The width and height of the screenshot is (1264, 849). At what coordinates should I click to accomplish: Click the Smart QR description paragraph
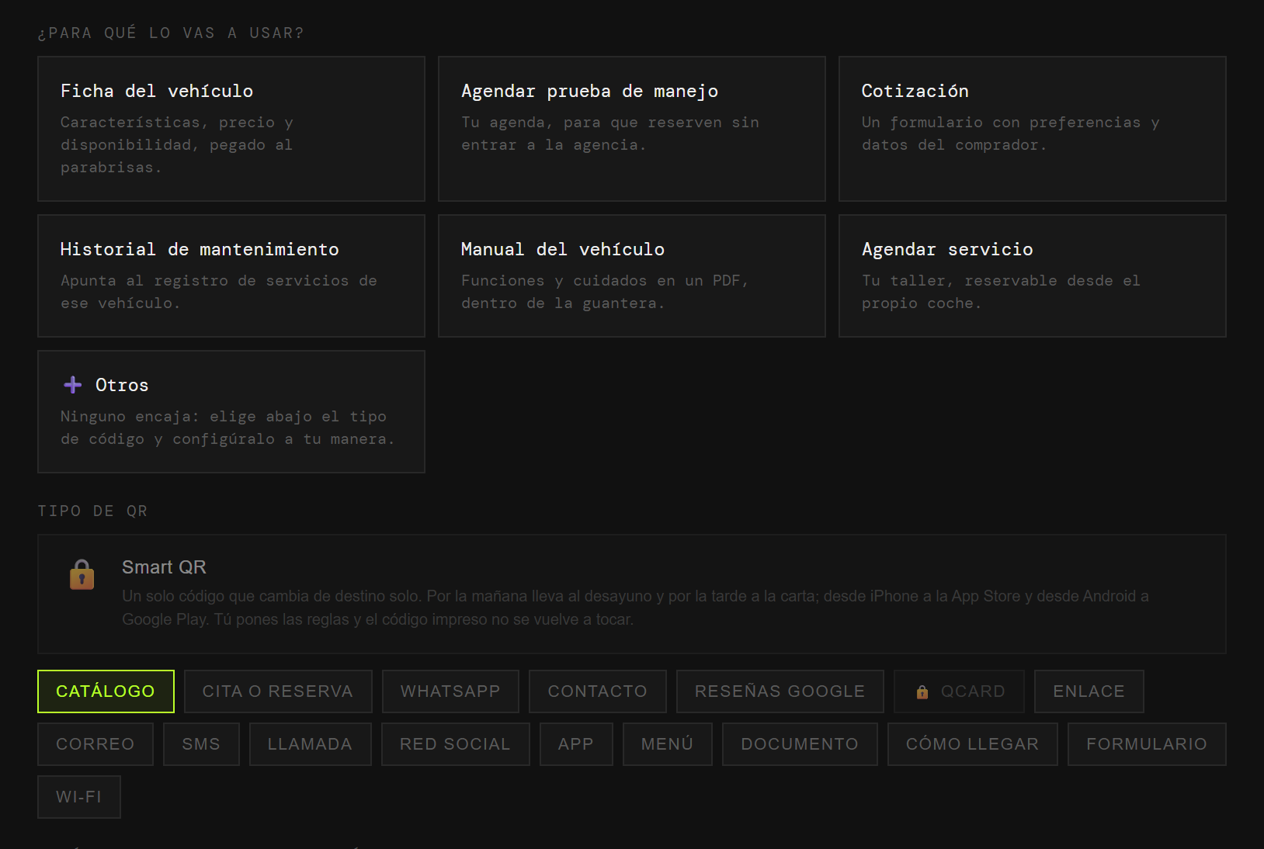tap(635, 608)
